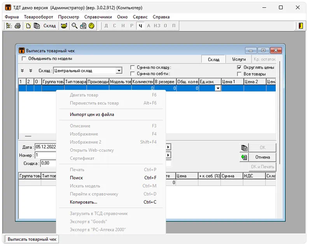Click the Выписать товарный чек status bar tab
The height and width of the screenshot is (247, 311).
pyautogui.click(x=32, y=239)
